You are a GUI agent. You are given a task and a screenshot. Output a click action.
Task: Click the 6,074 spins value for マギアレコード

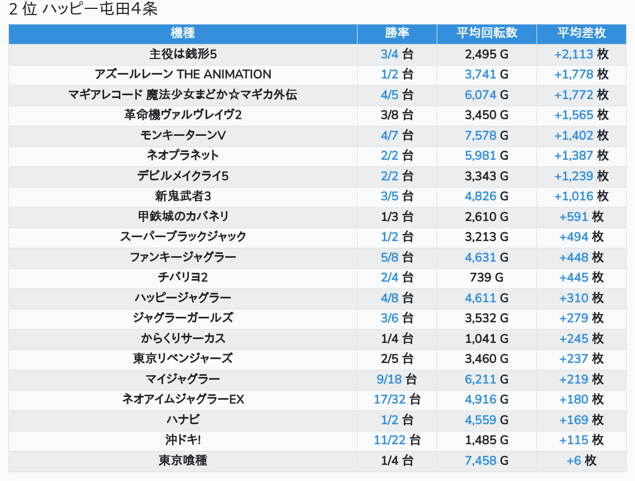point(480,95)
